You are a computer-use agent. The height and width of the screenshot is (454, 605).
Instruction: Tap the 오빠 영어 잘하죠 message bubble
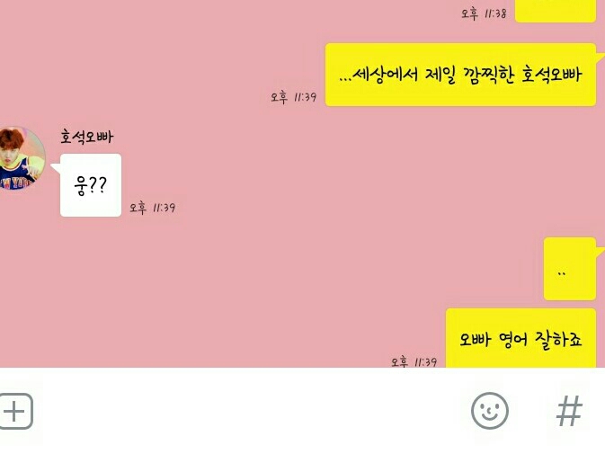[520, 338]
